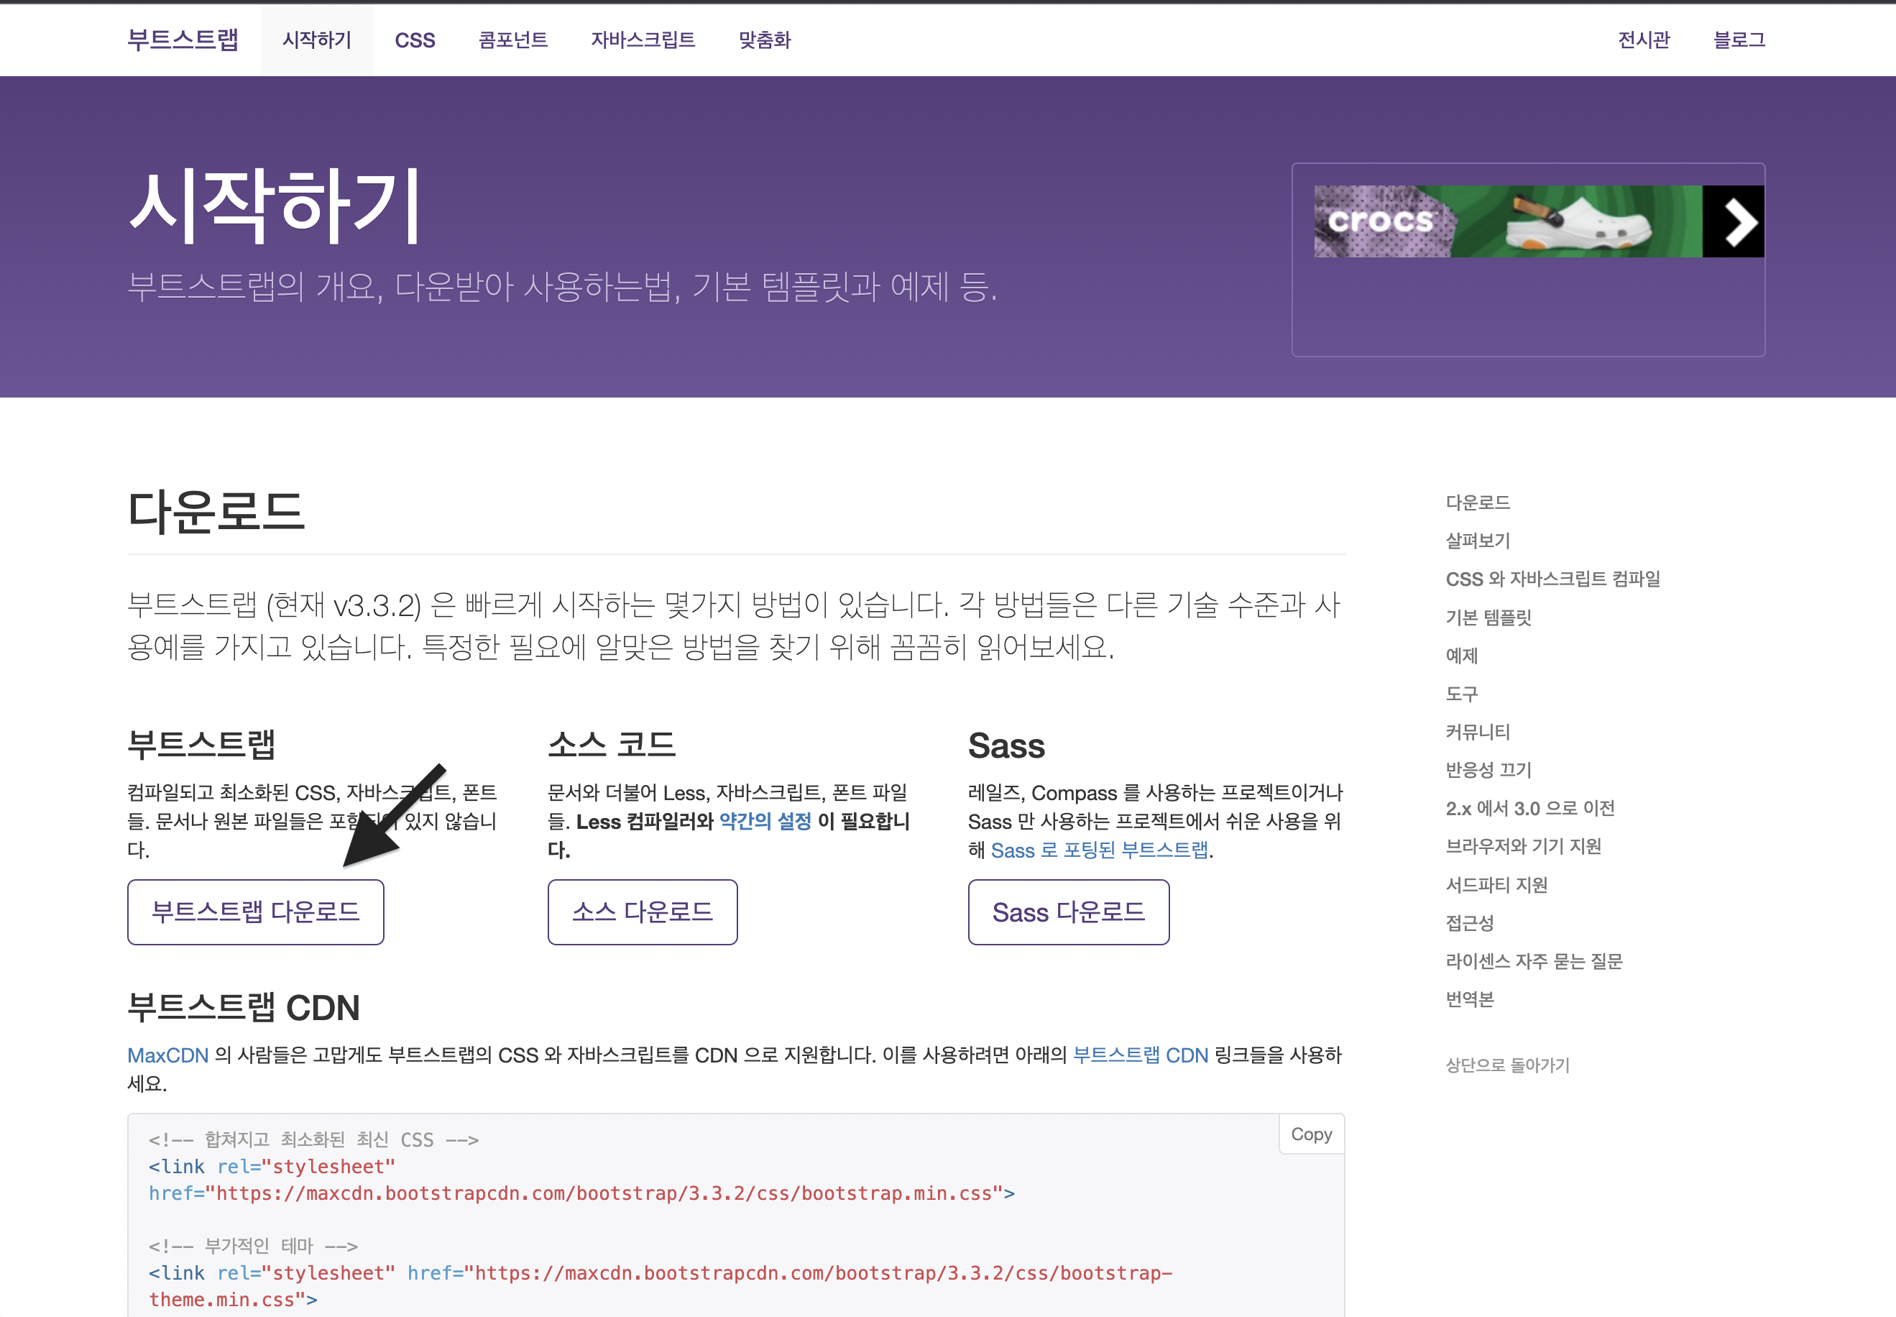Image resolution: width=1896 pixels, height=1317 pixels.
Task: Click the 부트스트랩 brand logo link
Action: (x=183, y=40)
